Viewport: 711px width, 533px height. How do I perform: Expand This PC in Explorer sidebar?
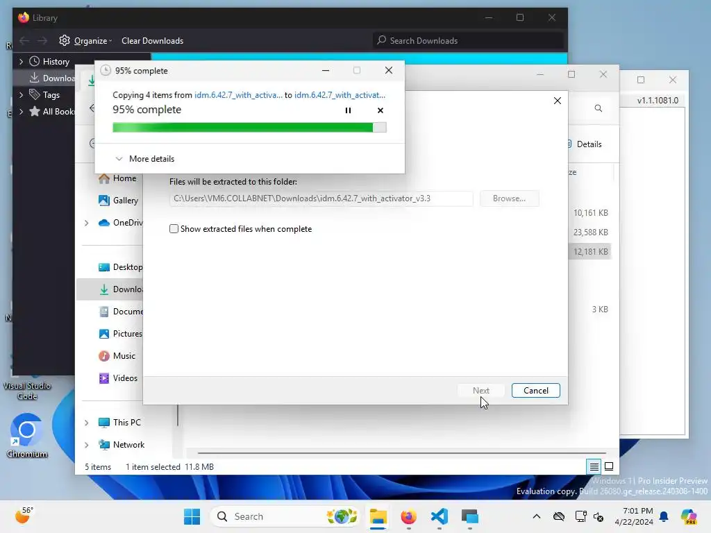(86, 423)
